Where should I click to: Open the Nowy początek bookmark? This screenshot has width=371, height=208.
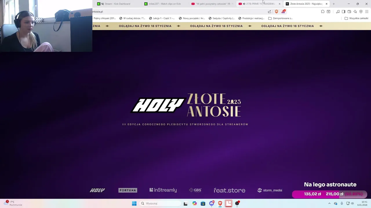tap(192, 18)
